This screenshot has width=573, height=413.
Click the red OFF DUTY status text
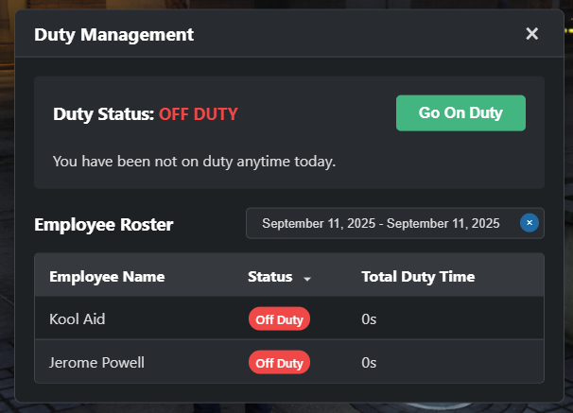(198, 113)
